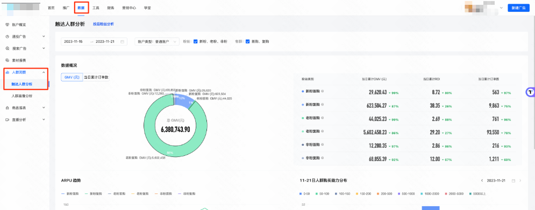This screenshot has width=535, height=210.
Task: Toggle 非粉复购 series in ARPU legend
Action: pyautogui.click(x=187, y=194)
